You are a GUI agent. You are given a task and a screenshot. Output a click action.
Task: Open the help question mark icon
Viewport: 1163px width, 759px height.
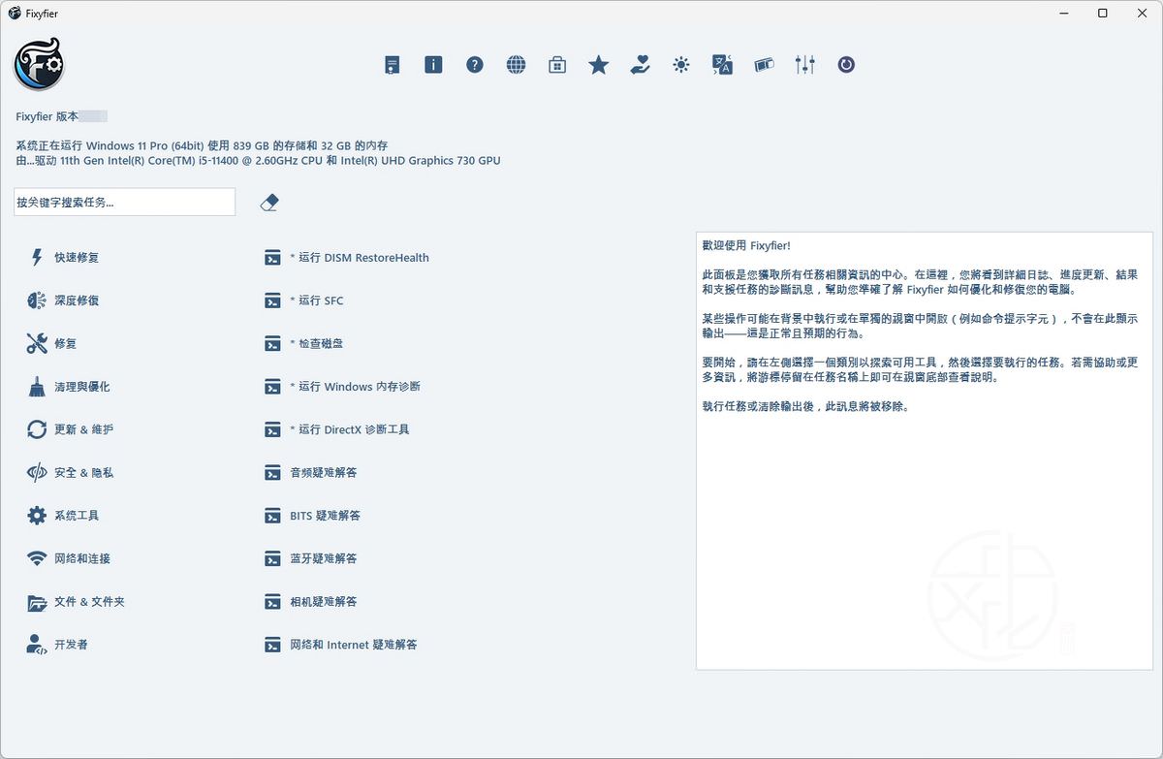coord(474,64)
